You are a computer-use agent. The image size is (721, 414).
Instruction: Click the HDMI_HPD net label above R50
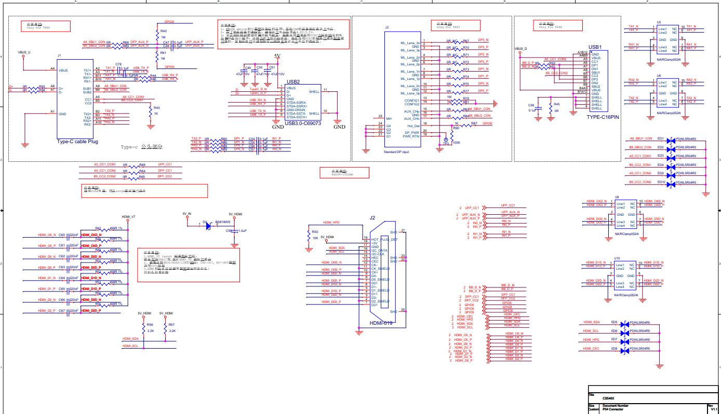point(331,222)
